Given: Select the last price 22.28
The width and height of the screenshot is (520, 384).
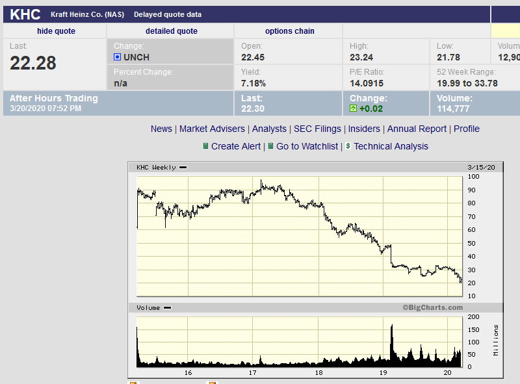Looking at the screenshot, I should (33, 62).
